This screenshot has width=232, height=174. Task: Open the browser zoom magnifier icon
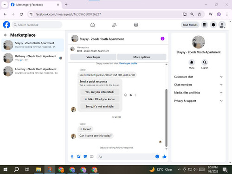192,14
